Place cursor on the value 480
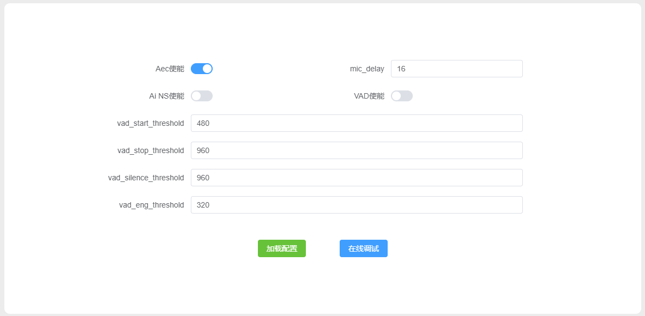The image size is (645, 316). [x=203, y=123]
